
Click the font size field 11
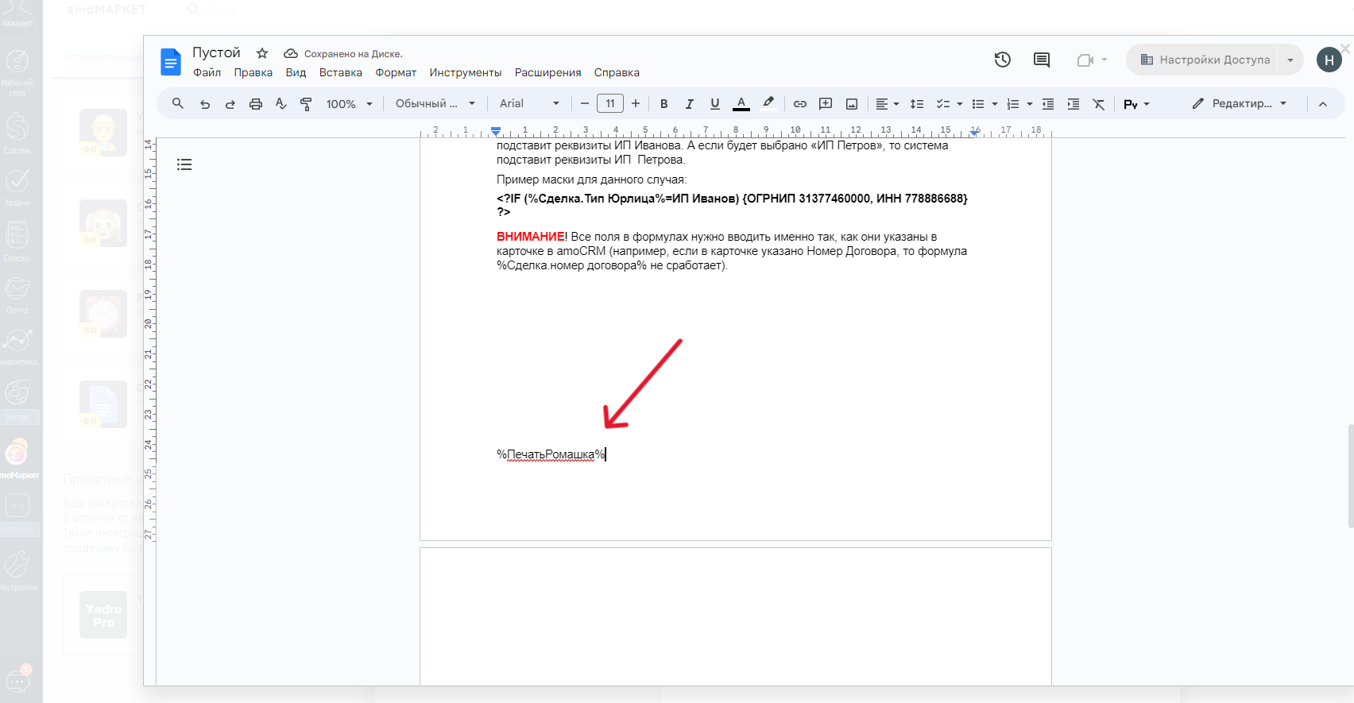point(610,103)
